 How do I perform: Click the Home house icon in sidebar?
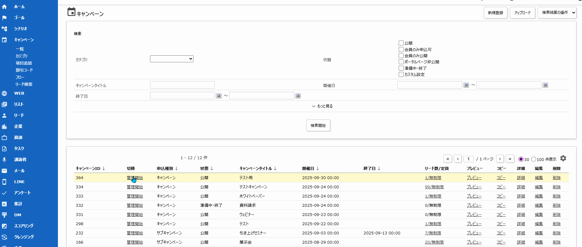click(4, 6)
